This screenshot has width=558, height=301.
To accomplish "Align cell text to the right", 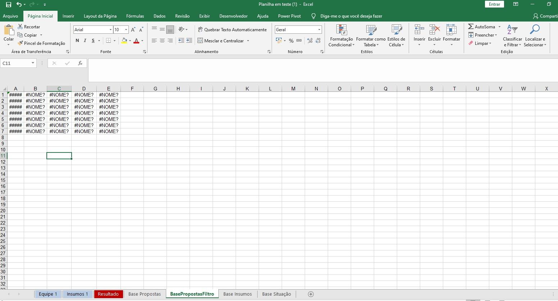I will (170, 41).
